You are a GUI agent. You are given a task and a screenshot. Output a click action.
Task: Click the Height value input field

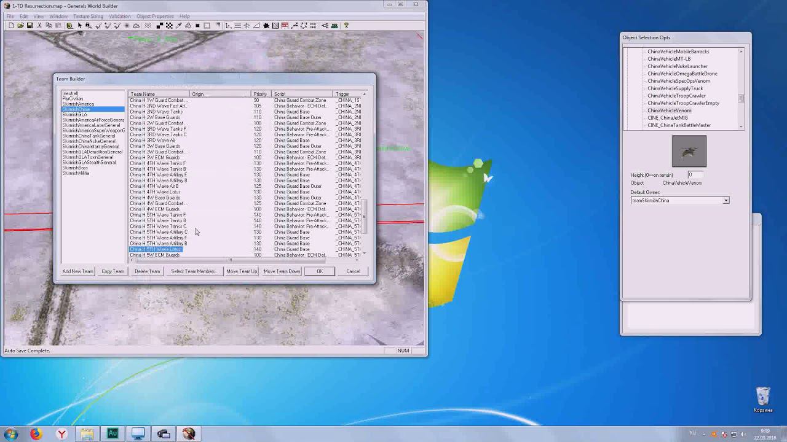[695, 175]
